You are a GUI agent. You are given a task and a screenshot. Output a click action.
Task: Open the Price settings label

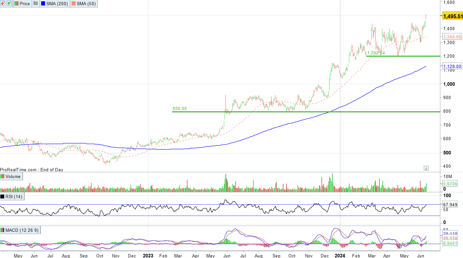pyautogui.click(x=25, y=4)
